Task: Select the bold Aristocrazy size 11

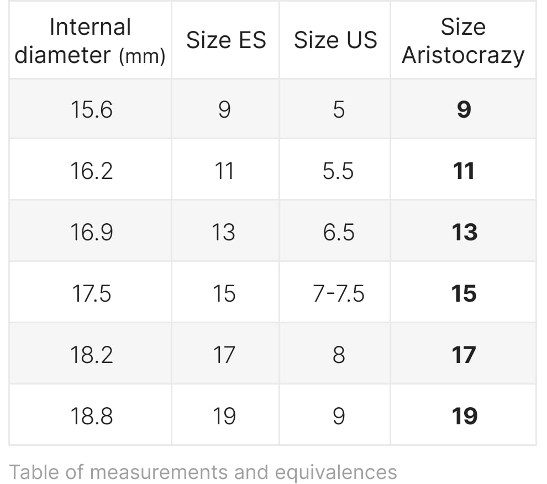Action: (x=463, y=170)
